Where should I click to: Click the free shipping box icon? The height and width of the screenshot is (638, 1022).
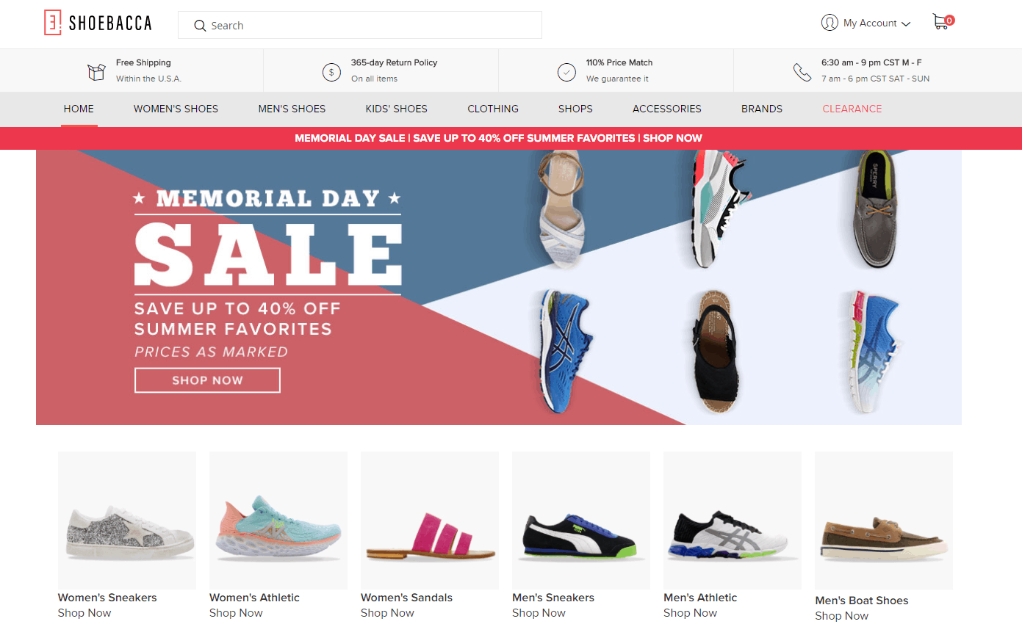tap(96, 71)
